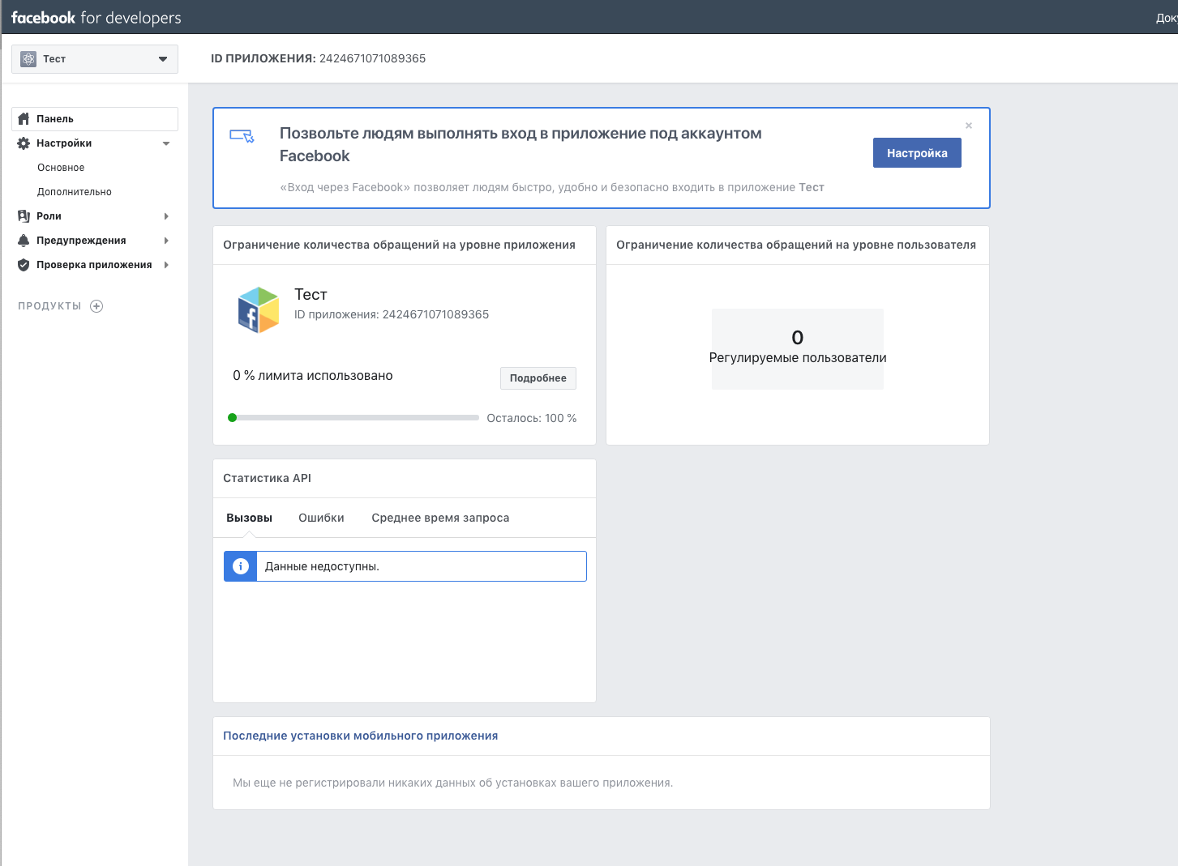Click the ID ПРИЛОЖЕНИЯ number in header
Image resolution: width=1178 pixels, height=866 pixels.
click(x=373, y=58)
